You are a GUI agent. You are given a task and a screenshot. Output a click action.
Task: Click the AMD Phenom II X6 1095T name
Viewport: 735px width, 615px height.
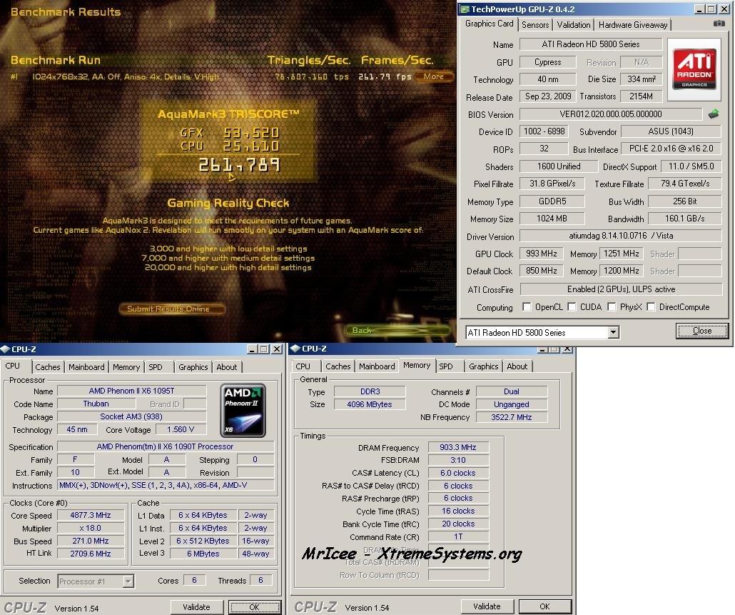[132, 391]
